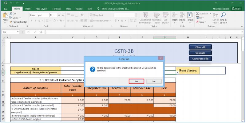The image size is (246, 123).
Task: Click the Generate File sheet button
Action: [x=200, y=59]
